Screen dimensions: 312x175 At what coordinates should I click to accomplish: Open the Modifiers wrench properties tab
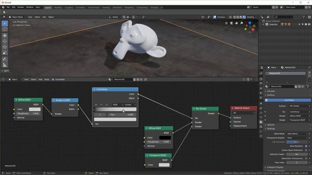coord(261,108)
